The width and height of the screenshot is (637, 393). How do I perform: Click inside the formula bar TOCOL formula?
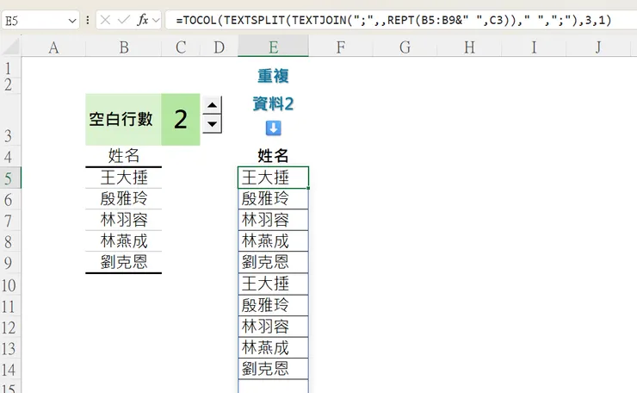point(393,20)
